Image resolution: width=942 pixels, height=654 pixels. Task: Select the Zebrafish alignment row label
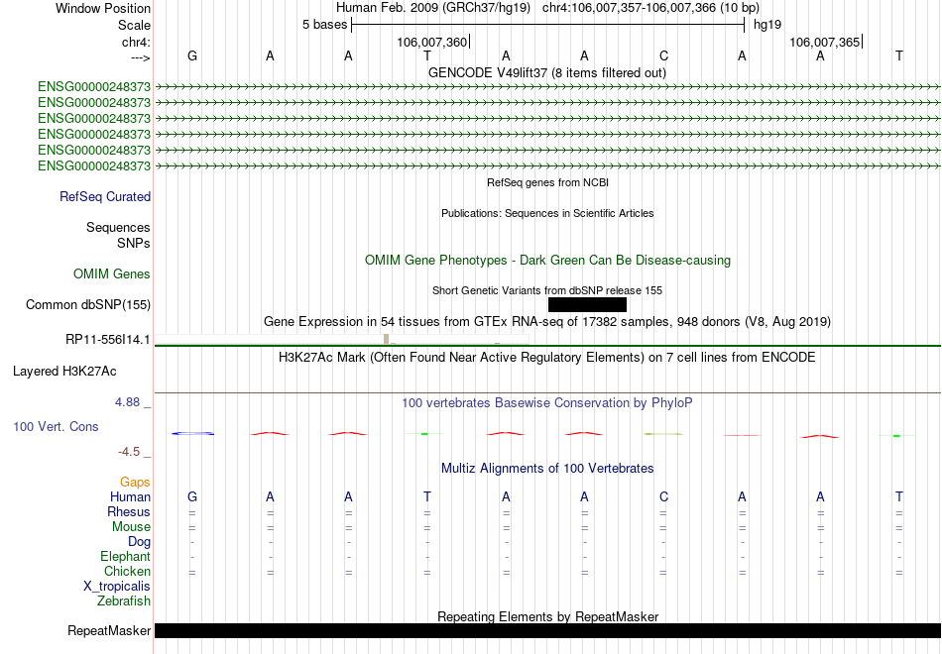click(x=124, y=600)
